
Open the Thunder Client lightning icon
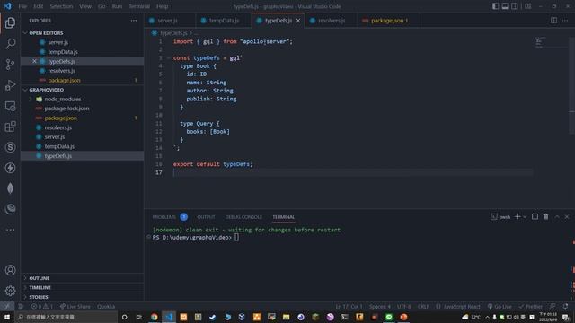pos(10,168)
